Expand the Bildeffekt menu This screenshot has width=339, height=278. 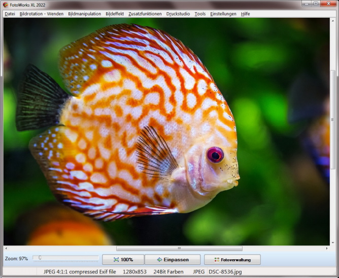click(115, 14)
